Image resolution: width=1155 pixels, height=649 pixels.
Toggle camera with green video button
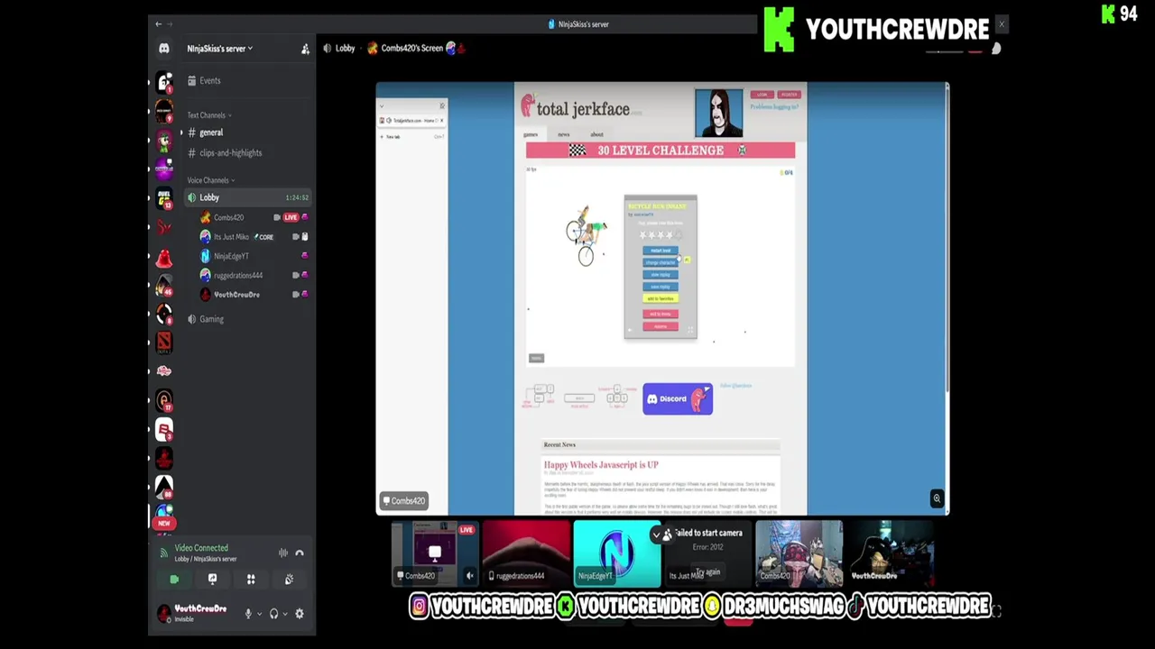[x=174, y=579]
